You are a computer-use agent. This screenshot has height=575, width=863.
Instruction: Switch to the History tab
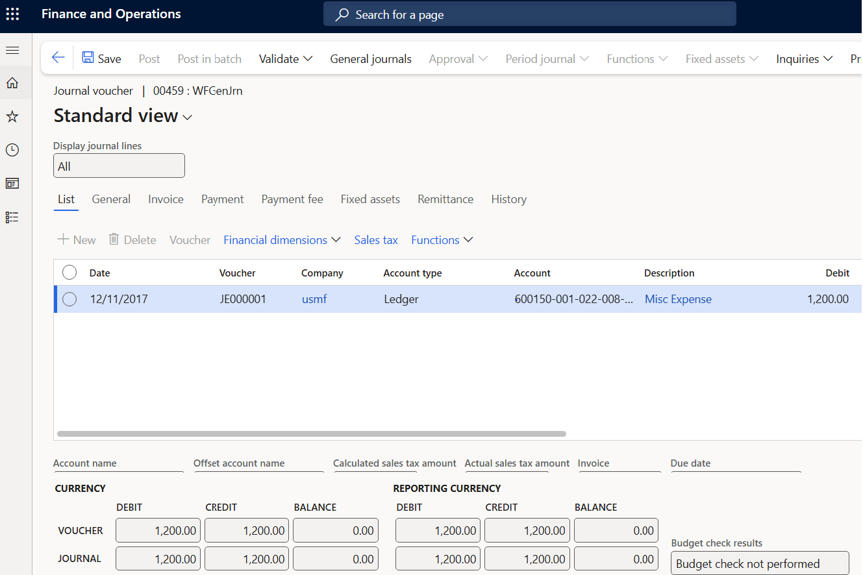[x=508, y=199]
